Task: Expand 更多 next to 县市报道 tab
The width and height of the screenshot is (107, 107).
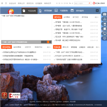Action: 97,17
